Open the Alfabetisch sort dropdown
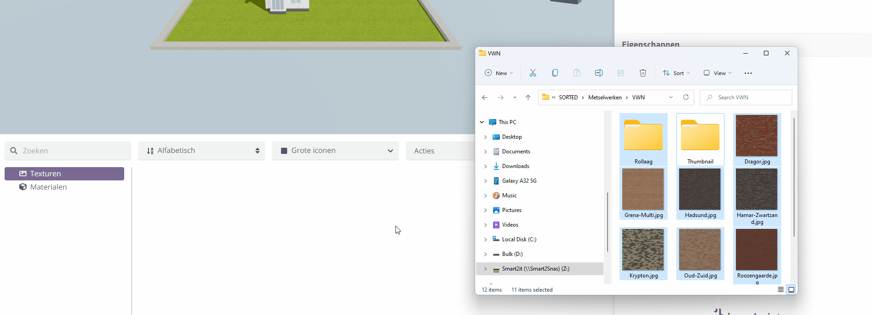The image size is (872, 315). pyautogui.click(x=202, y=151)
